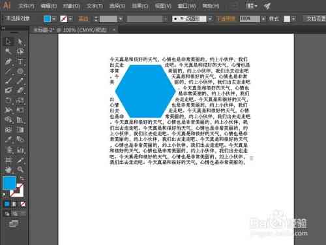Screen dimensions: 326x245
Task: Select the Symbol Sprayer tool
Action: coord(8,150)
